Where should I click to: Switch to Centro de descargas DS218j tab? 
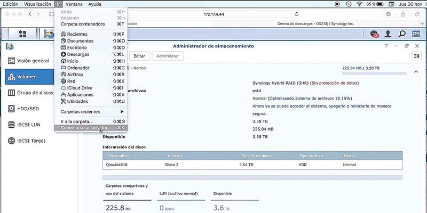pos(315,24)
